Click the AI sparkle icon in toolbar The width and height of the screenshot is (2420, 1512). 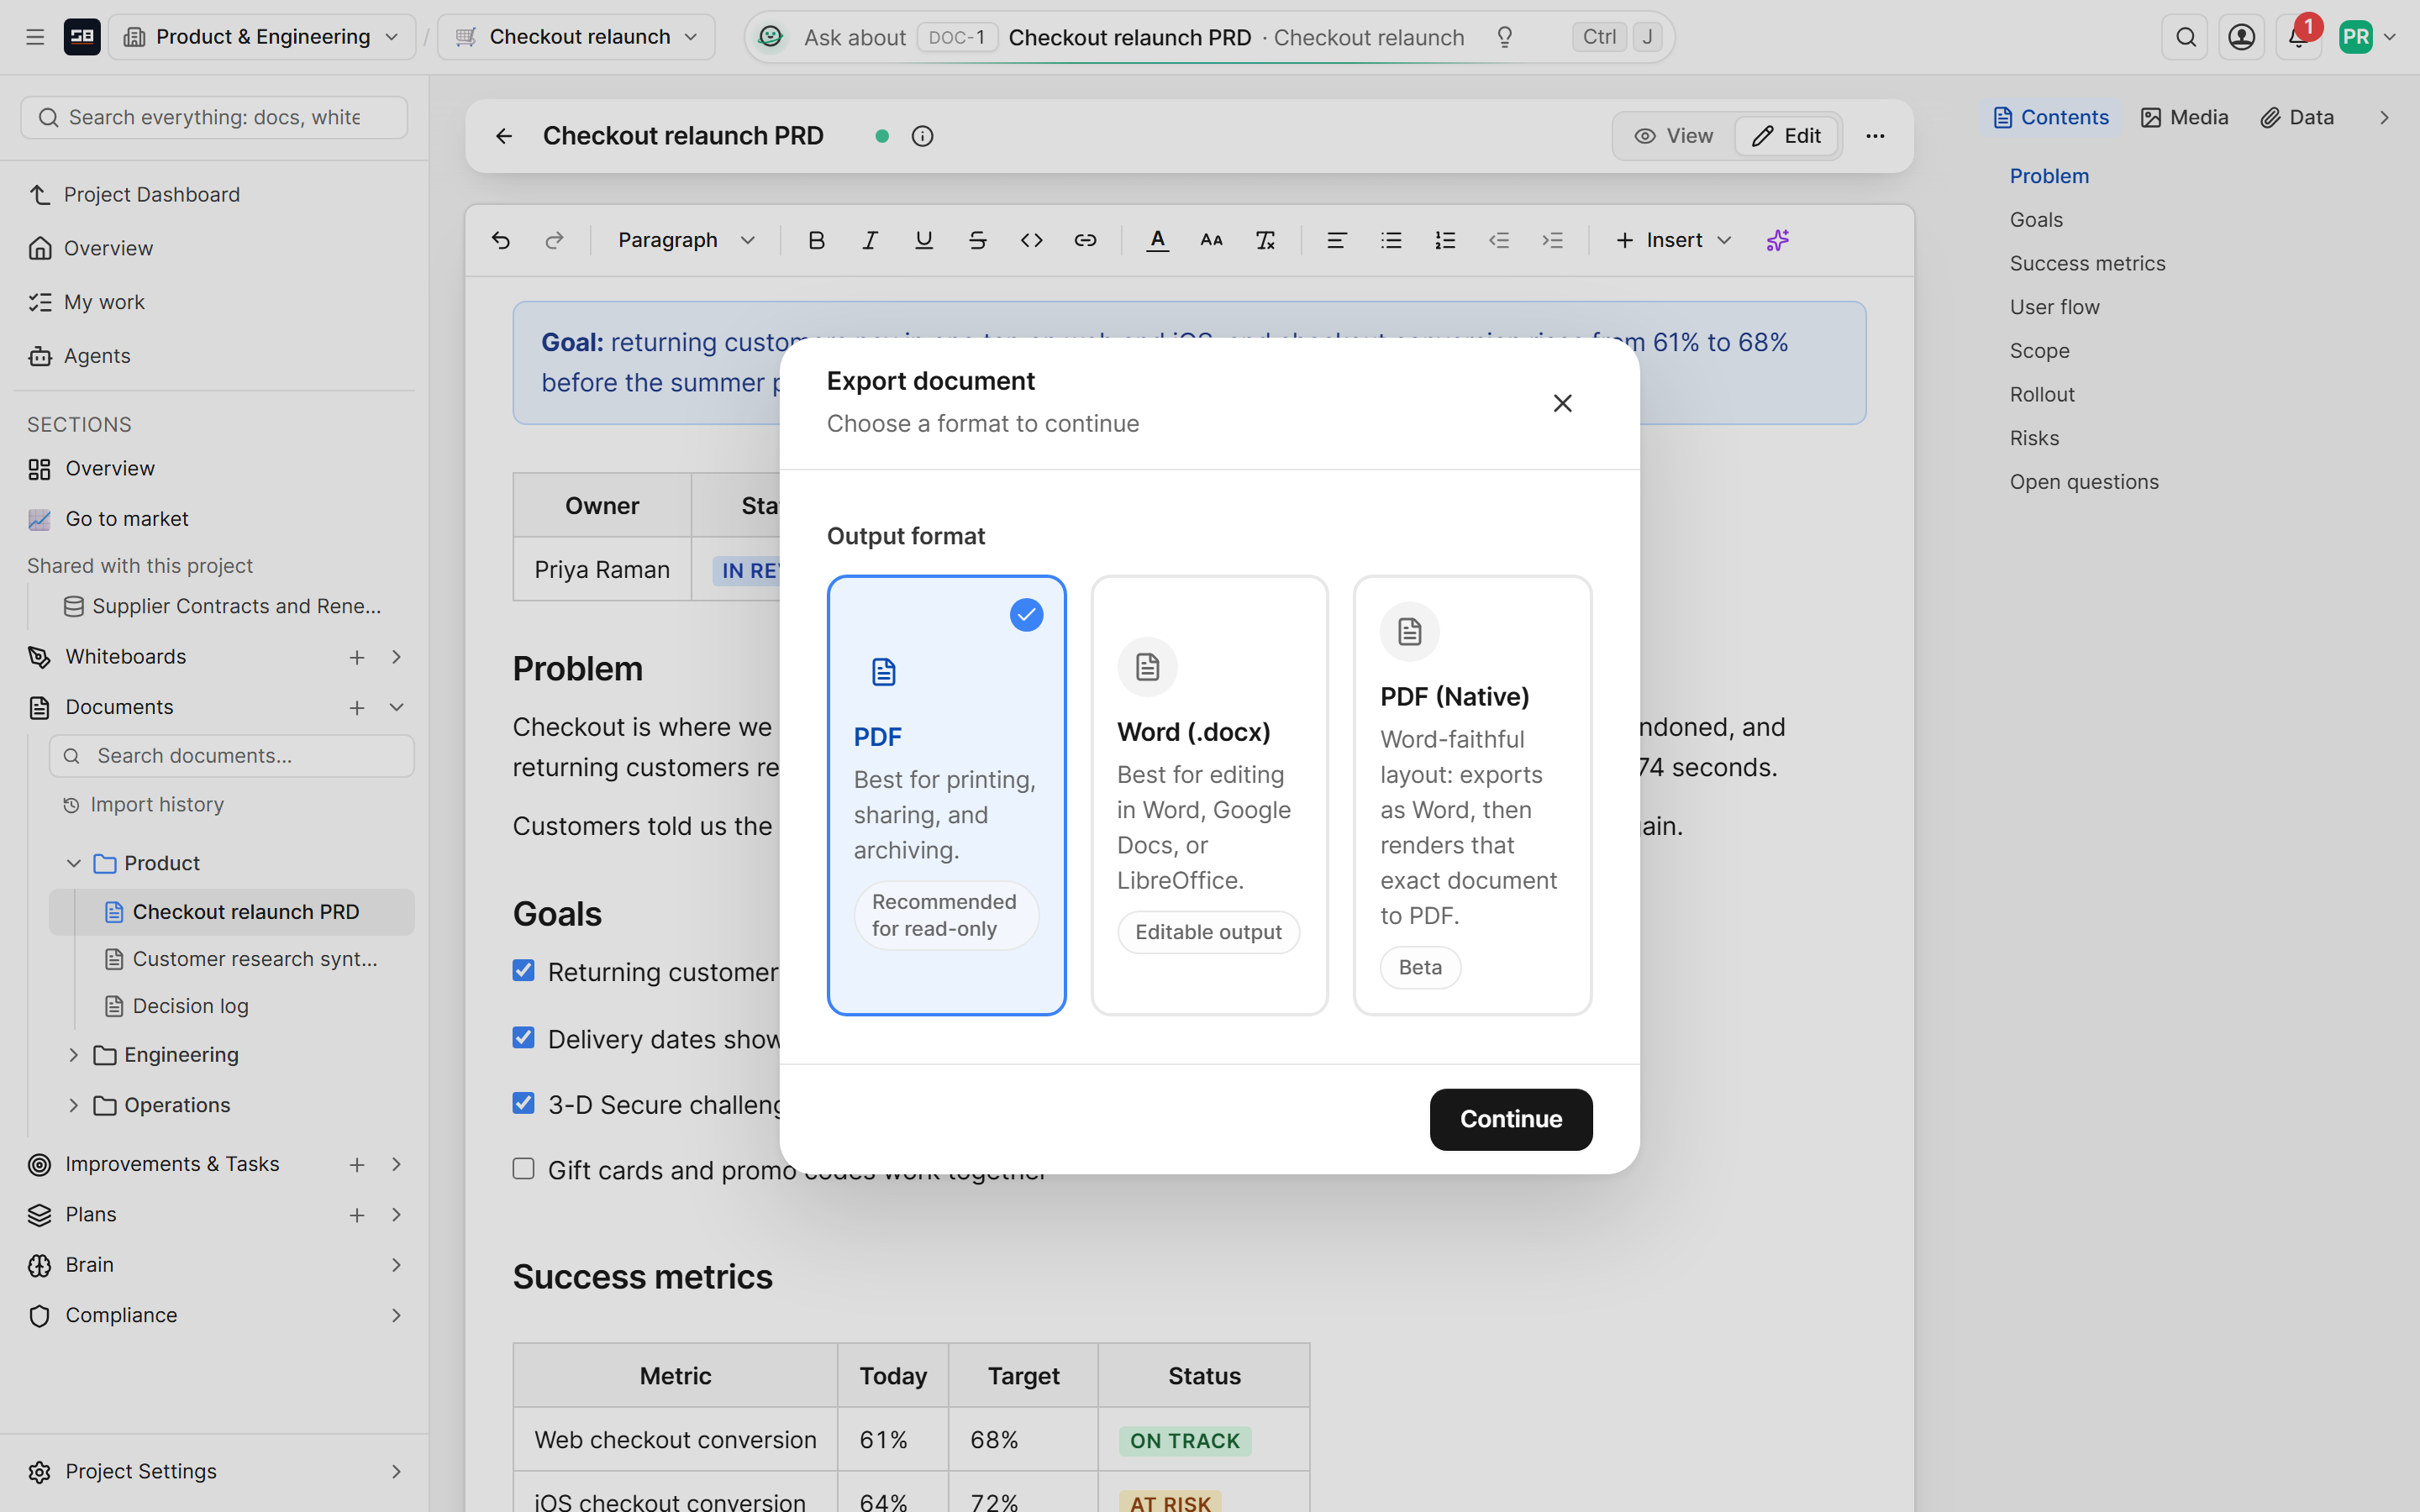(1777, 240)
